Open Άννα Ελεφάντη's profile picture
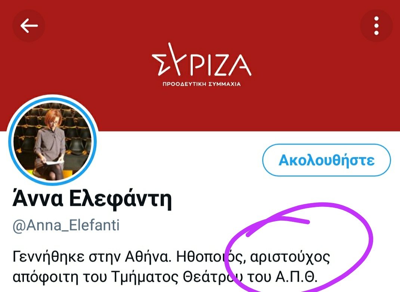 tap(53, 140)
